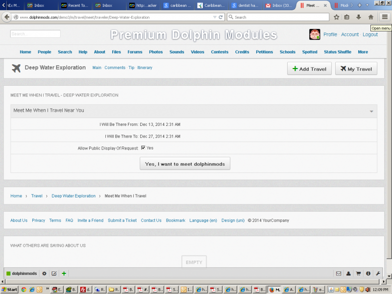The image size is (392, 294).
Task: Toggle Allow Public Display Of Request checkbox
Action: tap(143, 148)
